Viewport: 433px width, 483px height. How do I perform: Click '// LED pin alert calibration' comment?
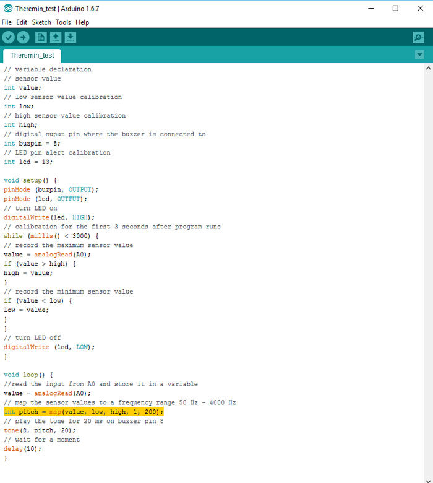tap(57, 152)
